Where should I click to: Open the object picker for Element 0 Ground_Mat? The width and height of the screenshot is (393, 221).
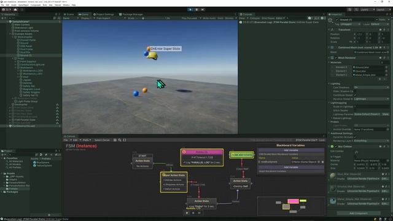(x=386, y=67)
